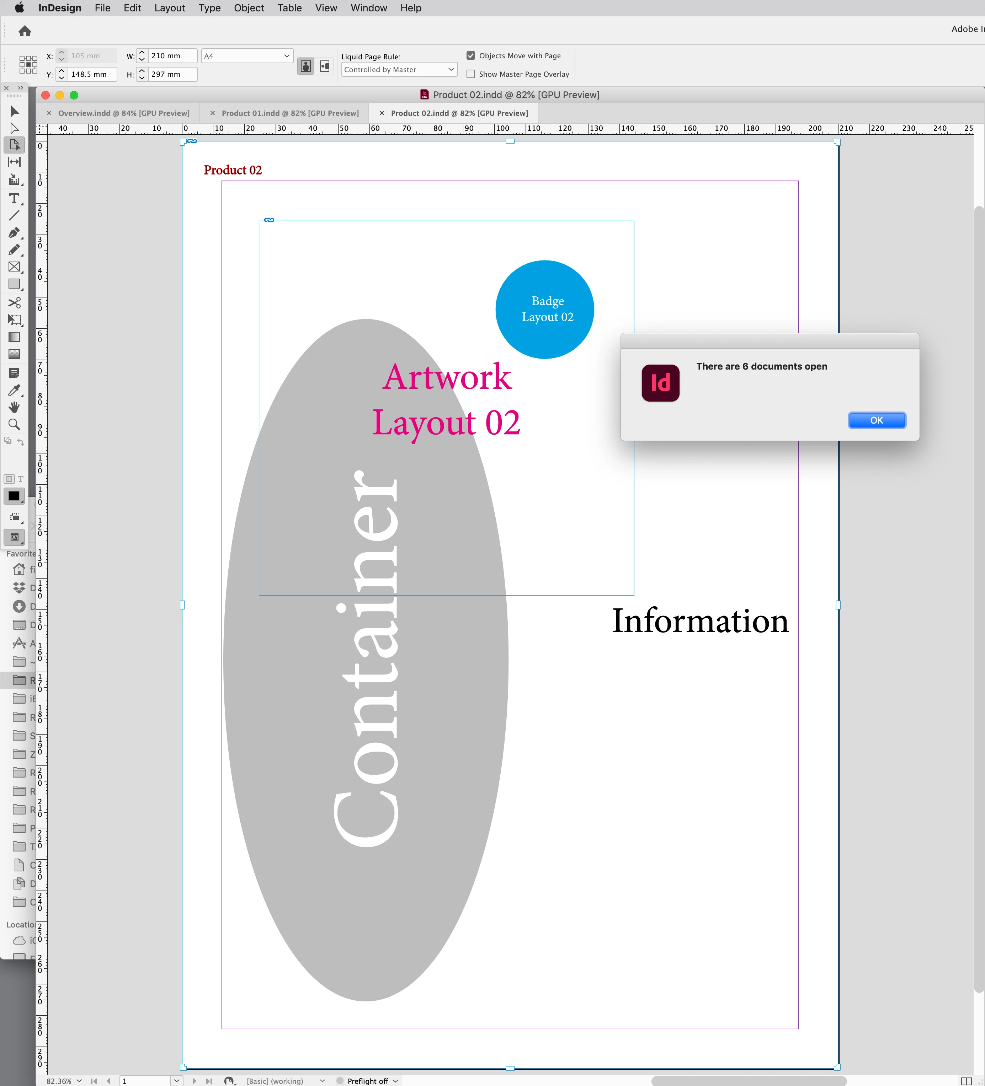Switch to Overview.indd tab
985x1086 pixels.
click(123, 113)
